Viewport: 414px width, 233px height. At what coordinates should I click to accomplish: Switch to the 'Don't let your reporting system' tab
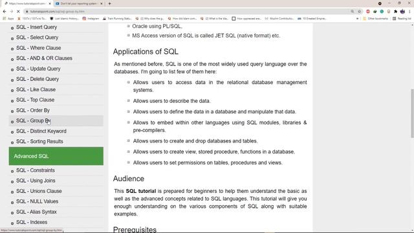tap(79, 4)
